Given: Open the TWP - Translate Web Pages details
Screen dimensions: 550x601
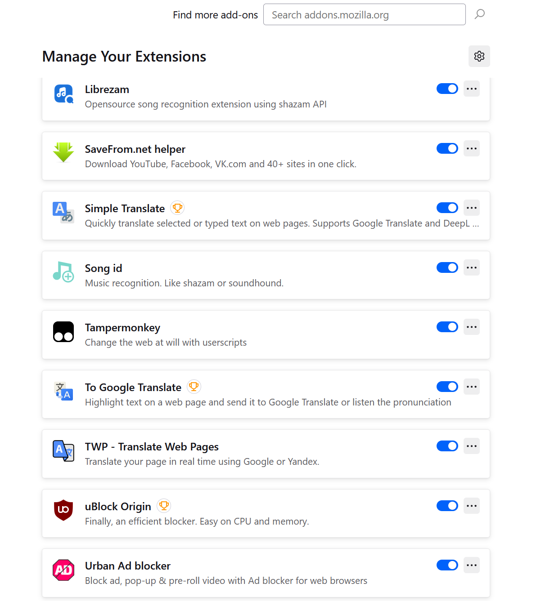Looking at the screenshot, I should tap(152, 447).
